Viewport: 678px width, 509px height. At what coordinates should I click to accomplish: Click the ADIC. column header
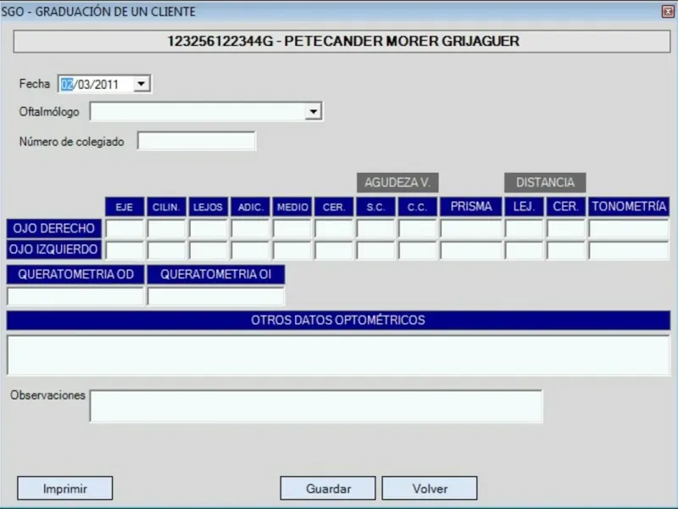[x=250, y=207]
